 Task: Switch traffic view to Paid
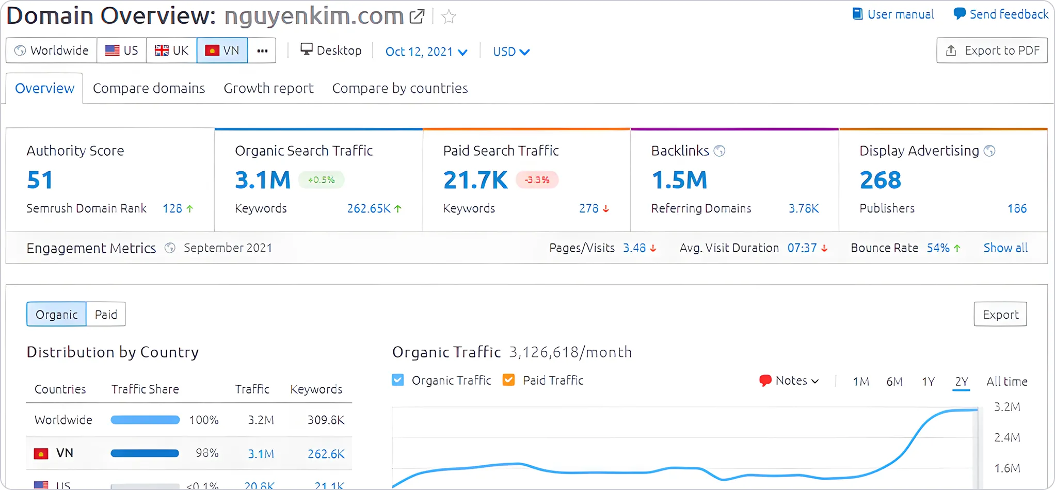coord(105,314)
